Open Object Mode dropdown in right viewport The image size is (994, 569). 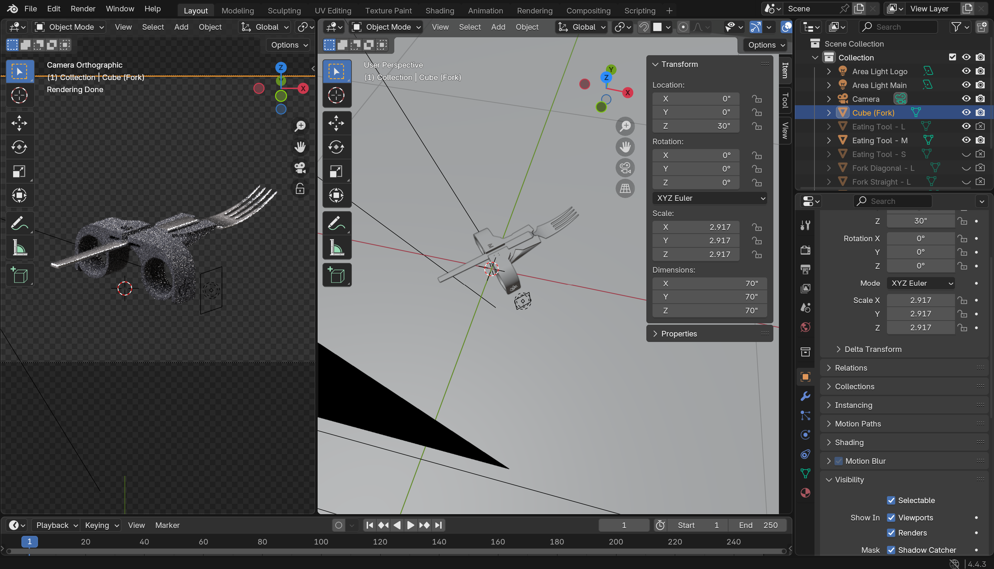pyautogui.click(x=386, y=27)
